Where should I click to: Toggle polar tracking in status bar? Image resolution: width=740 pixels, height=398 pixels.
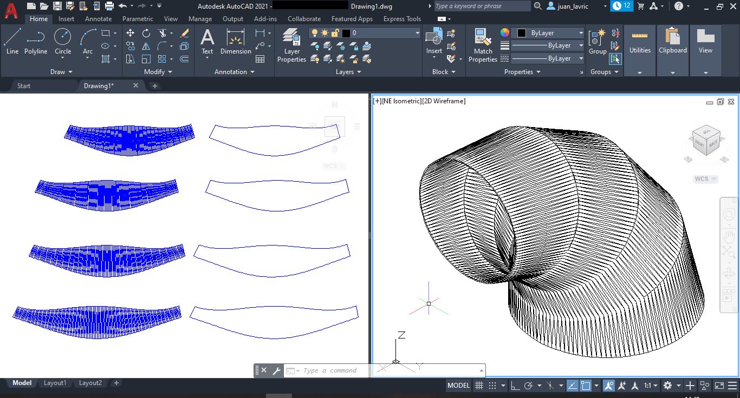528,386
